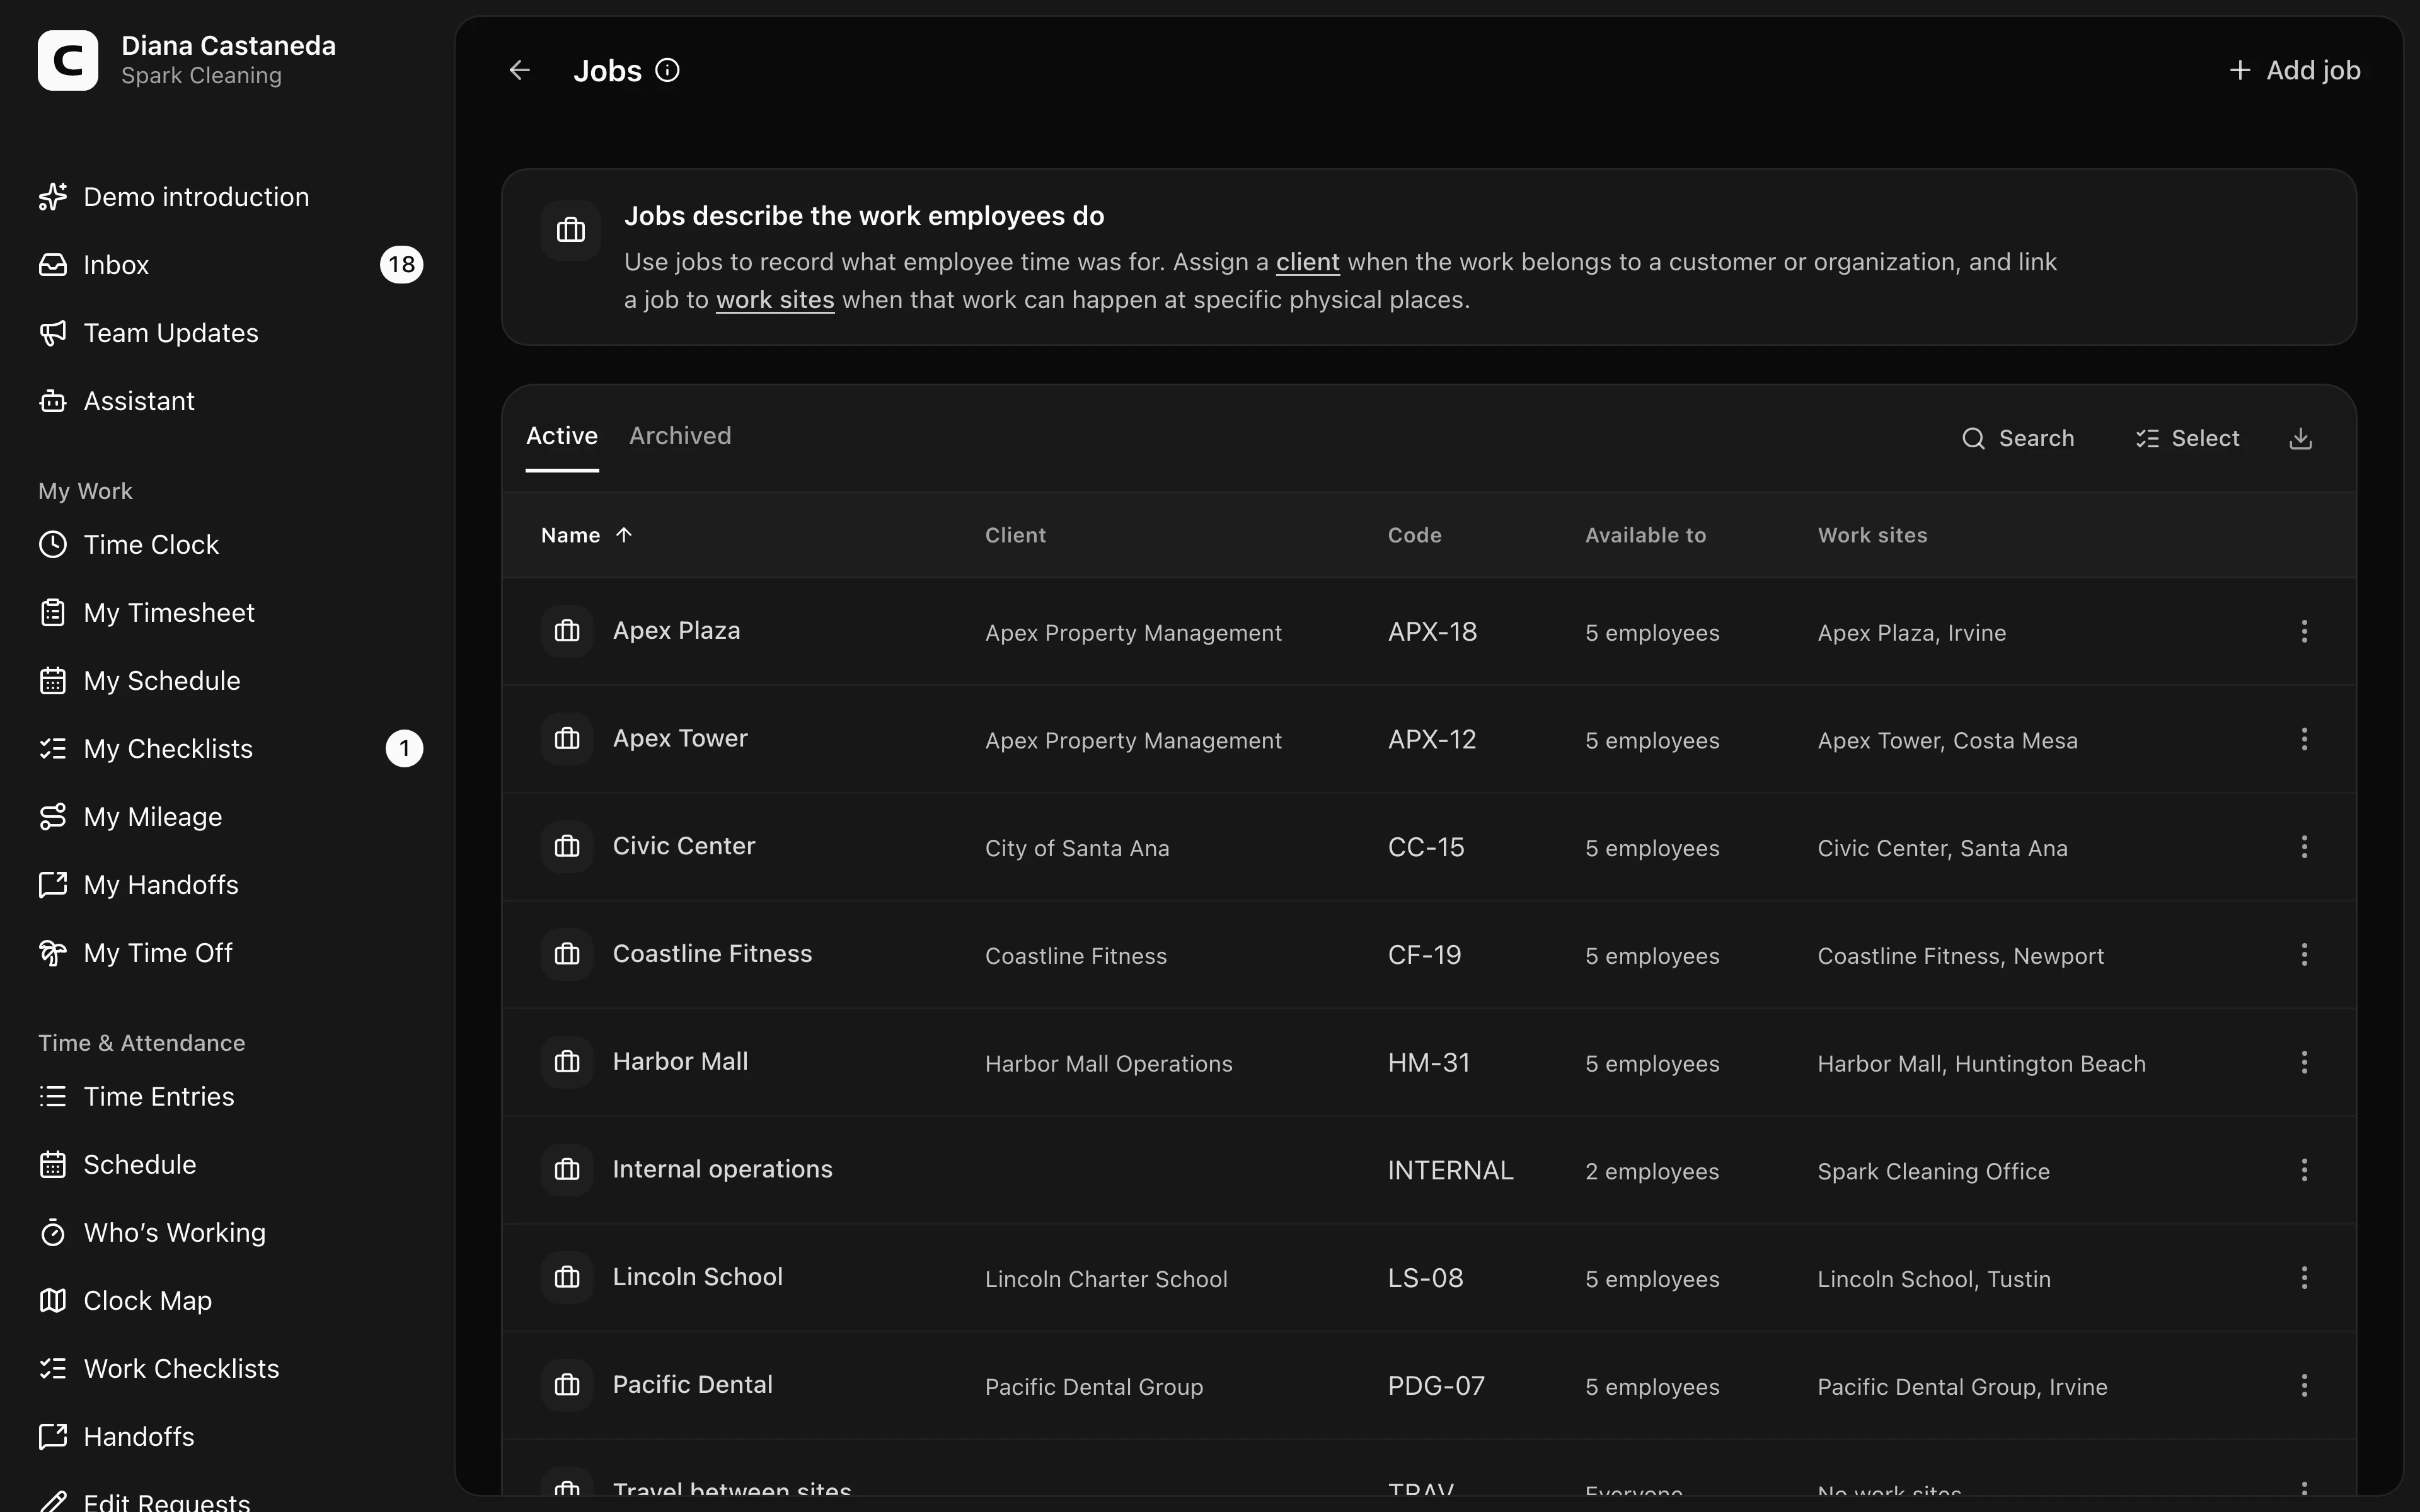Click the Time Entries list icon
The width and height of the screenshot is (2420, 1512).
pyautogui.click(x=53, y=1097)
